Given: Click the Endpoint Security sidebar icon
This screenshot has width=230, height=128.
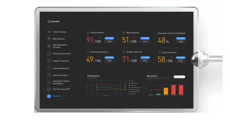Looking at the screenshot, I should (49, 61).
